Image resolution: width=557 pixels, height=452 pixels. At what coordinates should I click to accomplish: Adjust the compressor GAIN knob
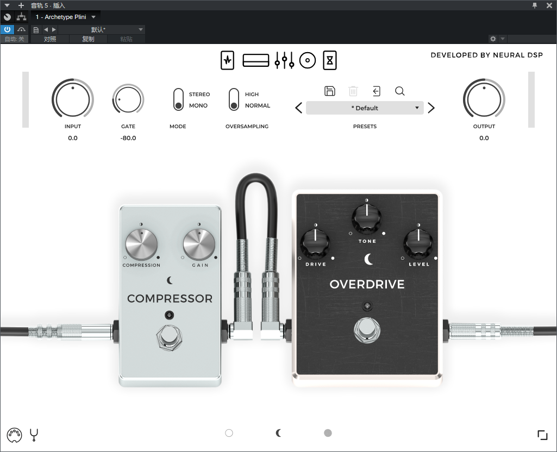pyautogui.click(x=199, y=244)
